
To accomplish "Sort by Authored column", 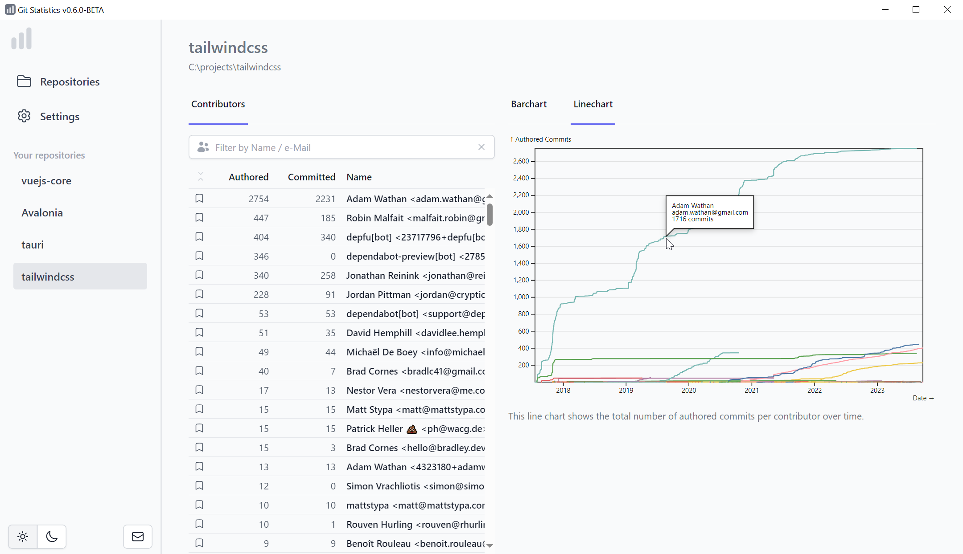I will click(x=248, y=177).
